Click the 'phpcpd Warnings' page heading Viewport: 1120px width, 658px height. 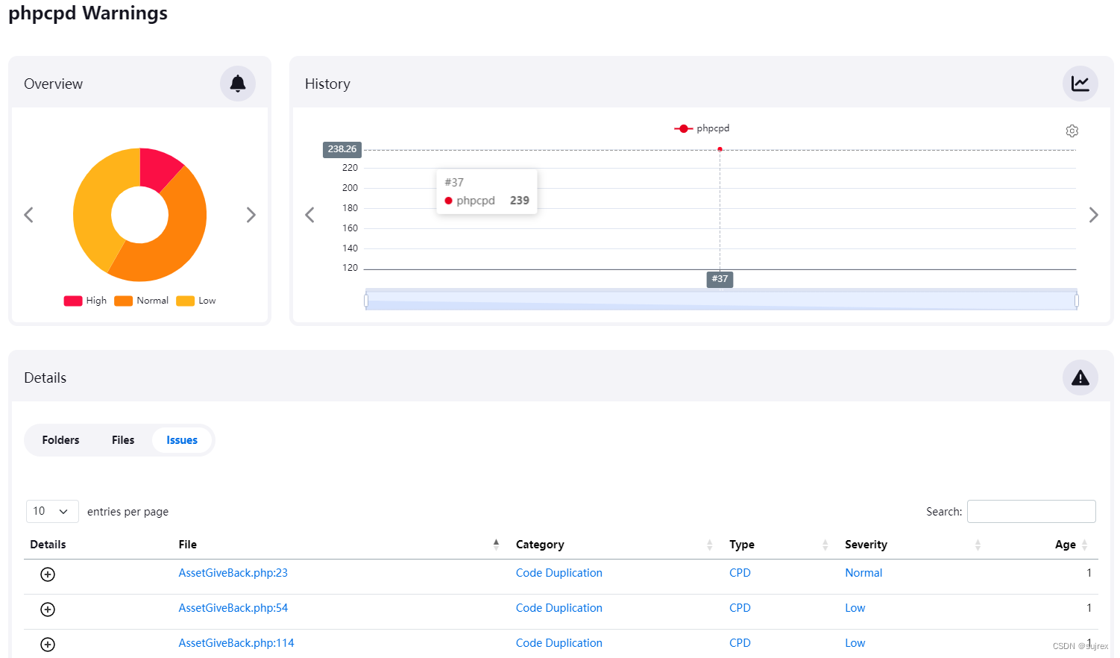click(x=88, y=13)
